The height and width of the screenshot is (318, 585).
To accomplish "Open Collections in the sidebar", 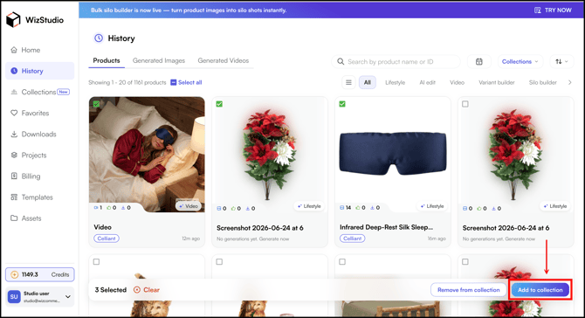I will tap(40, 92).
